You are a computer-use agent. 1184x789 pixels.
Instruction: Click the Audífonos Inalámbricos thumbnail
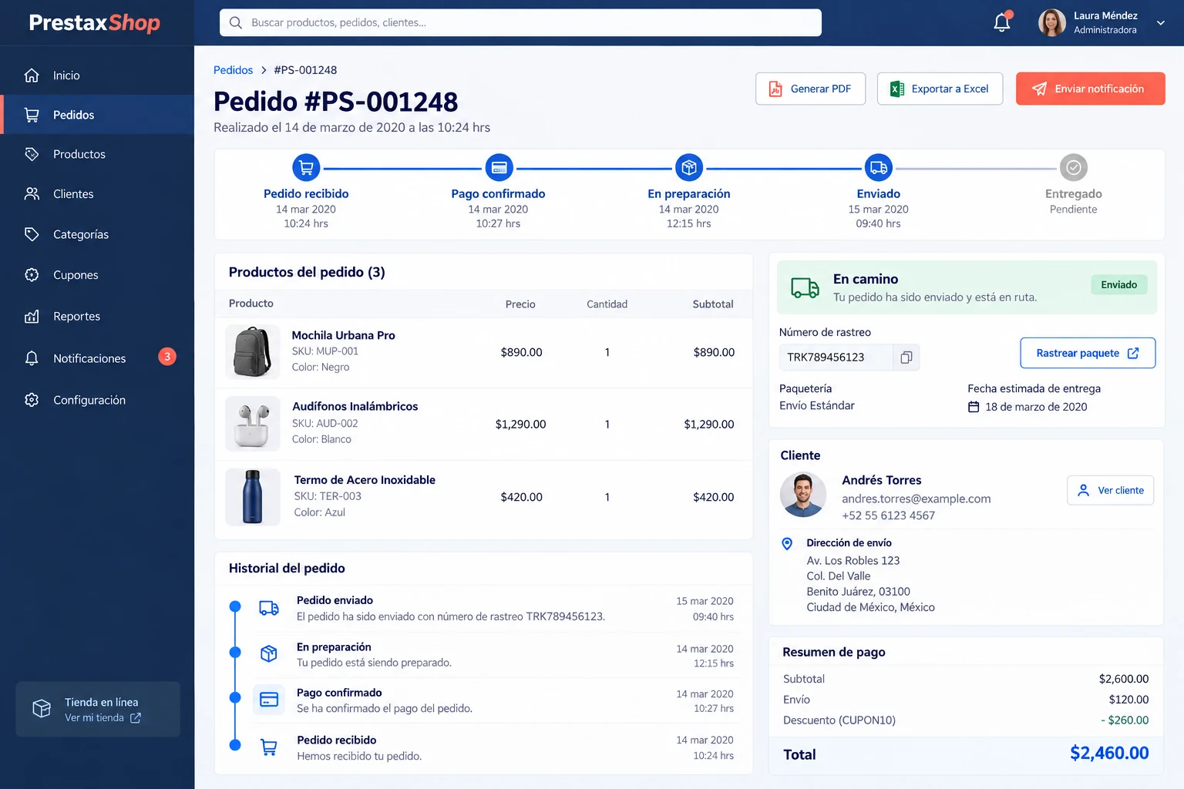pyautogui.click(x=253, y=424)
